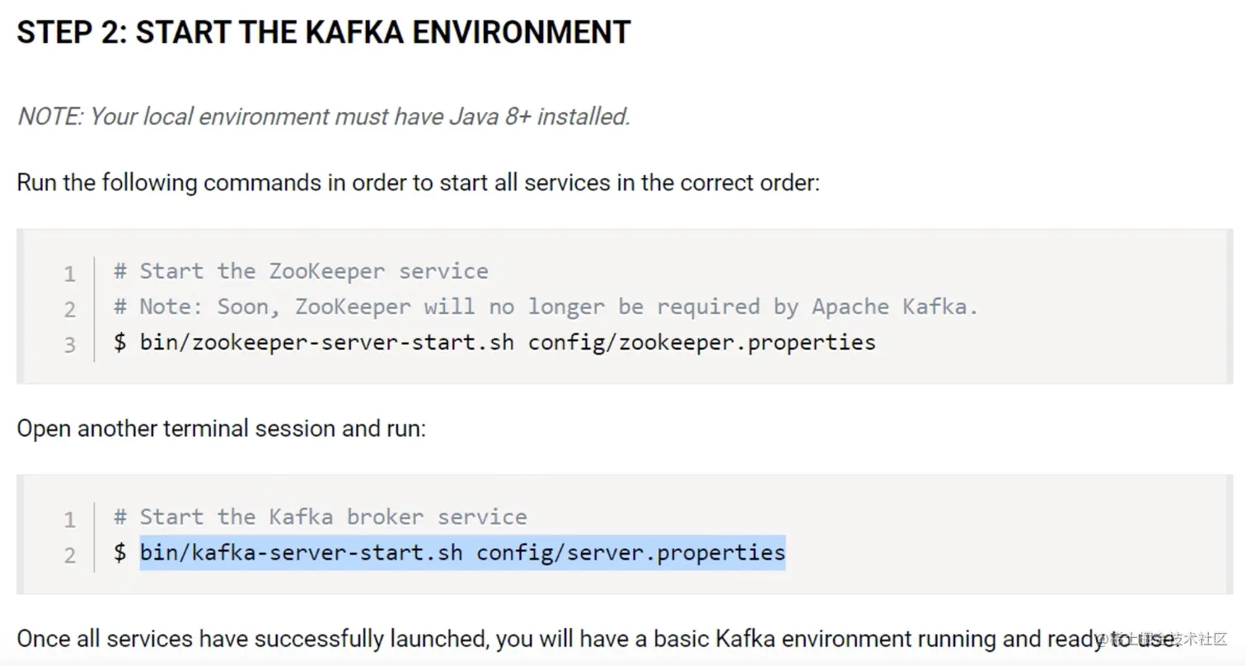The height and width of the screenshot is (666, 1246).
Task: Click line number 2 in ZooKeeper code block
Action: pyautogui.click(x=70, y=309)
